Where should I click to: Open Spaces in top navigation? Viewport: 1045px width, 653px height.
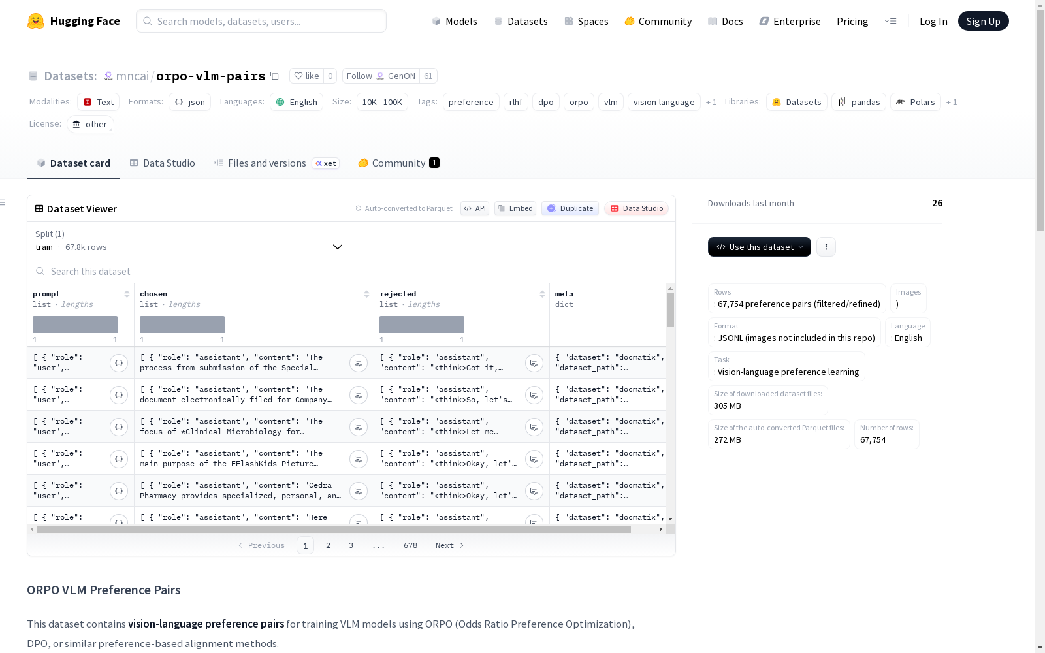587,22
